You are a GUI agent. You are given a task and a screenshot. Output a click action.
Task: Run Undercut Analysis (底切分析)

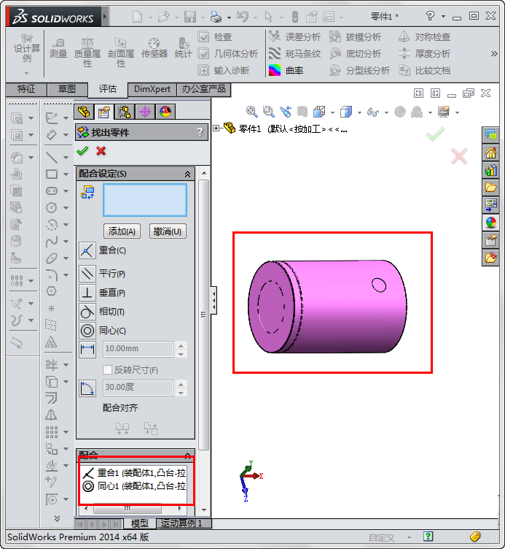[355, 53]
